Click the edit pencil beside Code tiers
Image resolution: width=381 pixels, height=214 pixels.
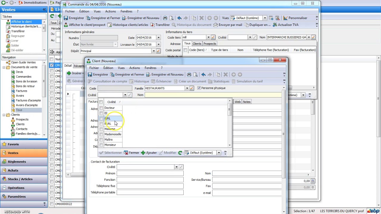213,37
